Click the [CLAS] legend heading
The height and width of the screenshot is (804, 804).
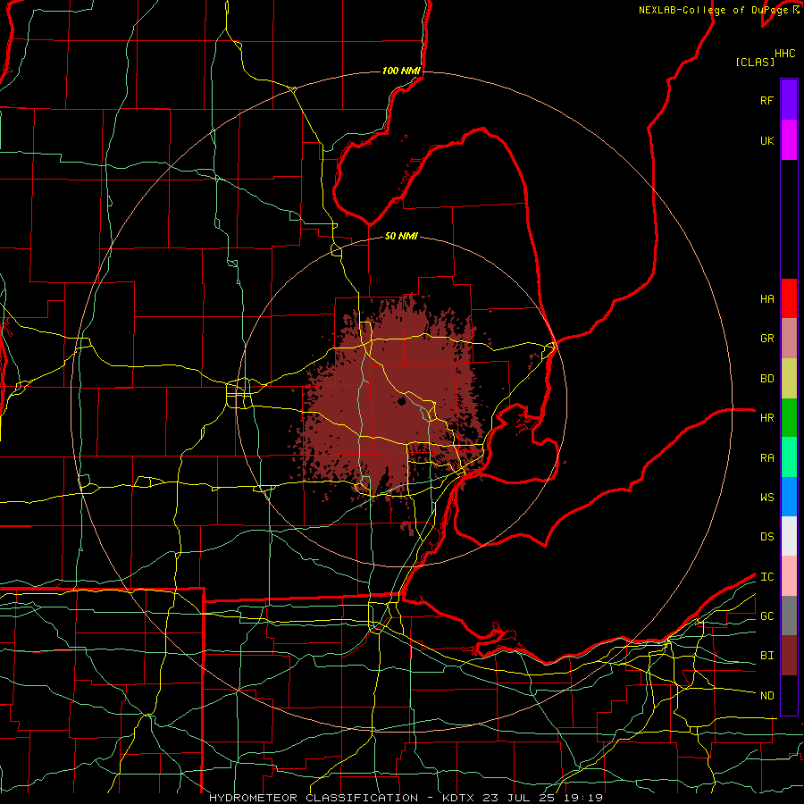pos(755,62)
